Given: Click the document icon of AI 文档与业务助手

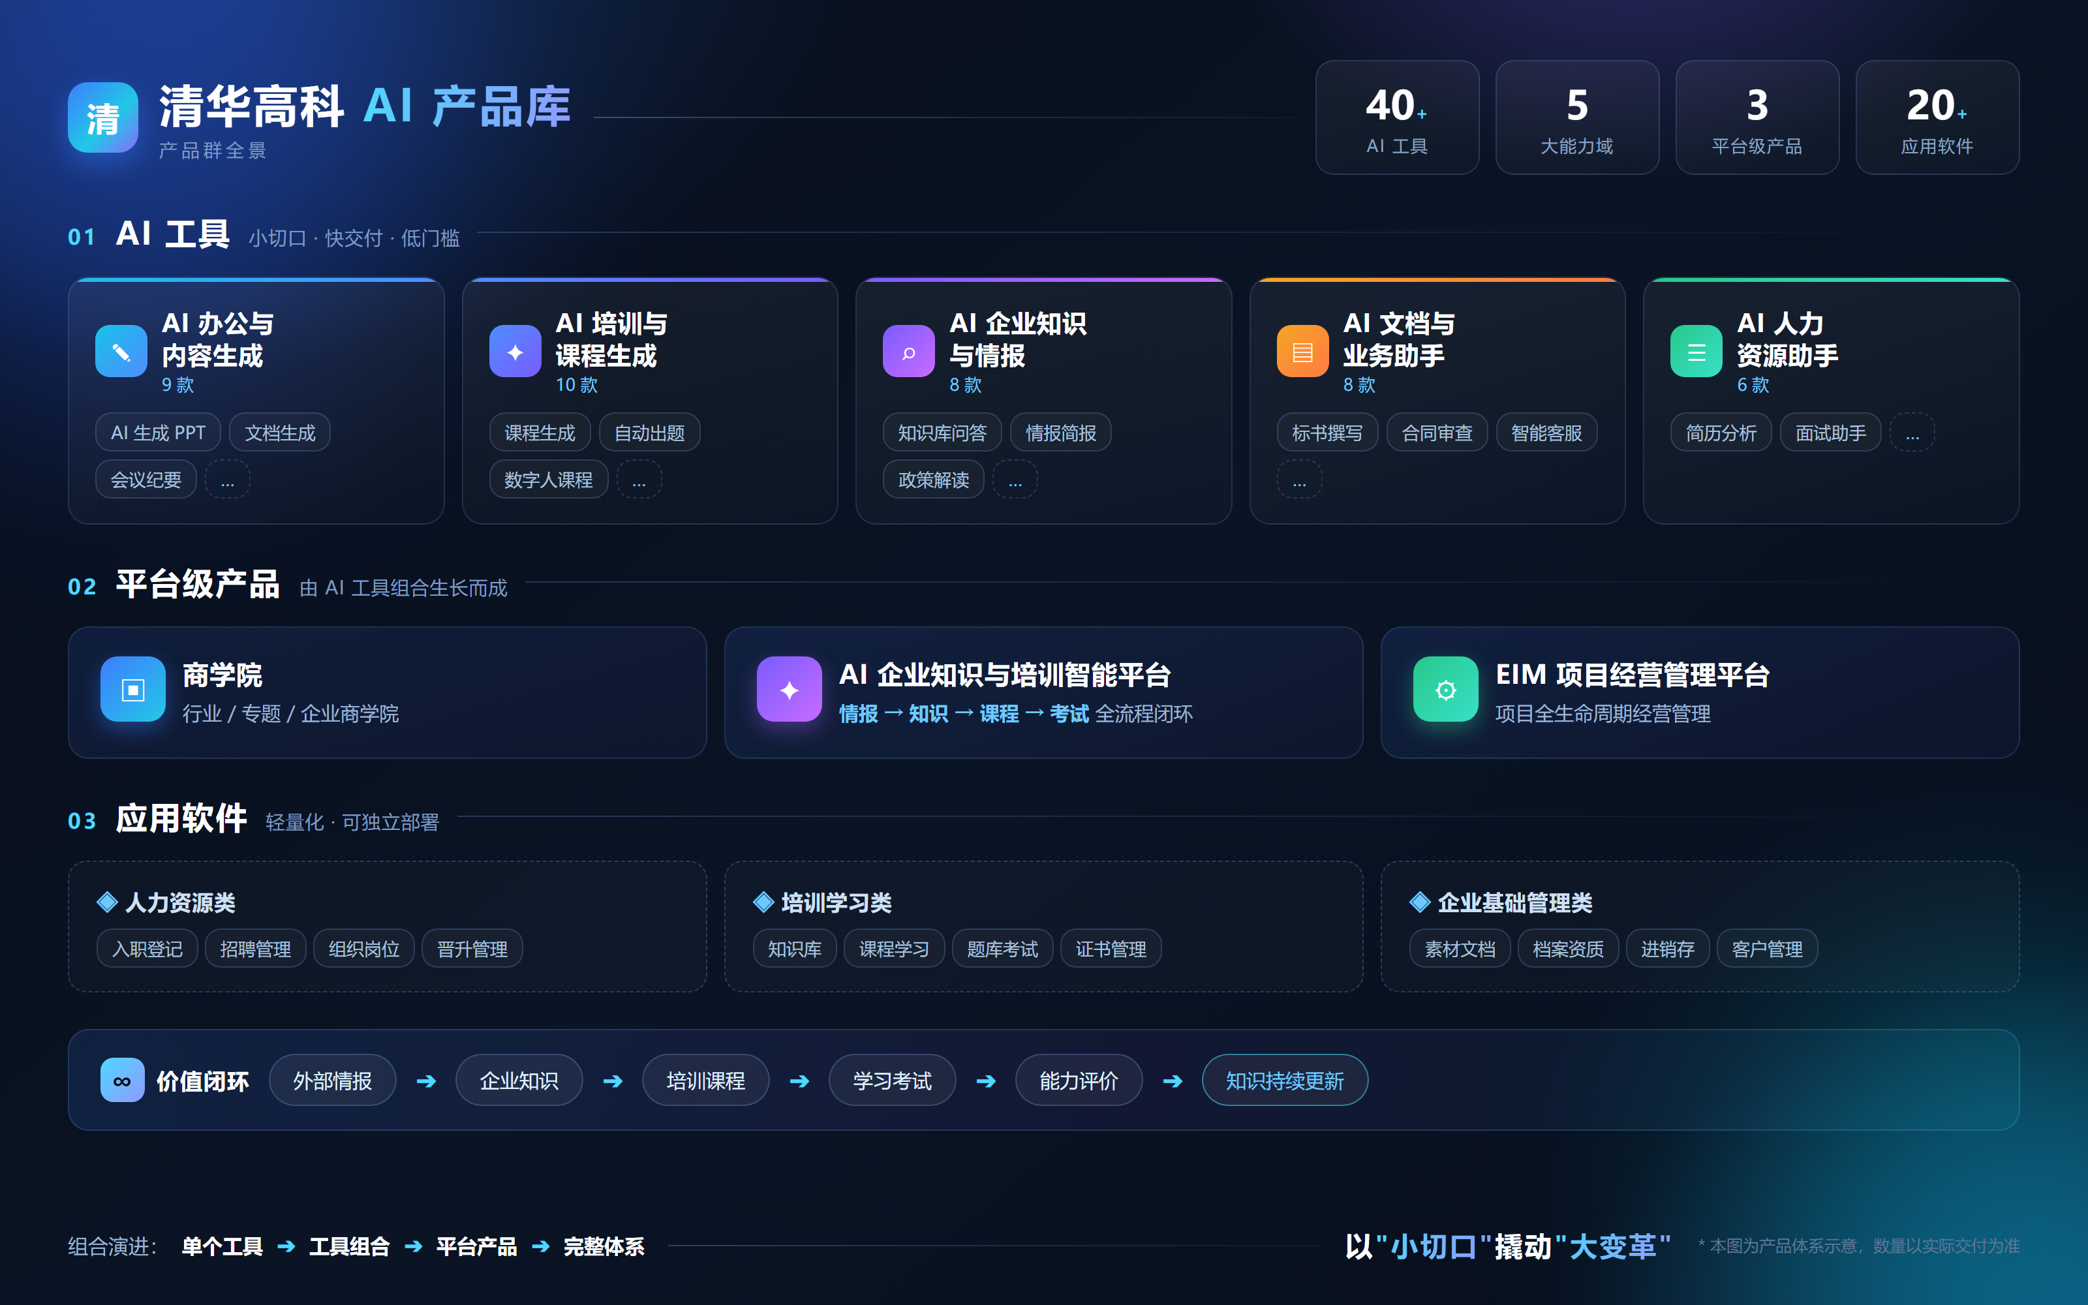Looking at the screenshot, I should point(1303,351).
